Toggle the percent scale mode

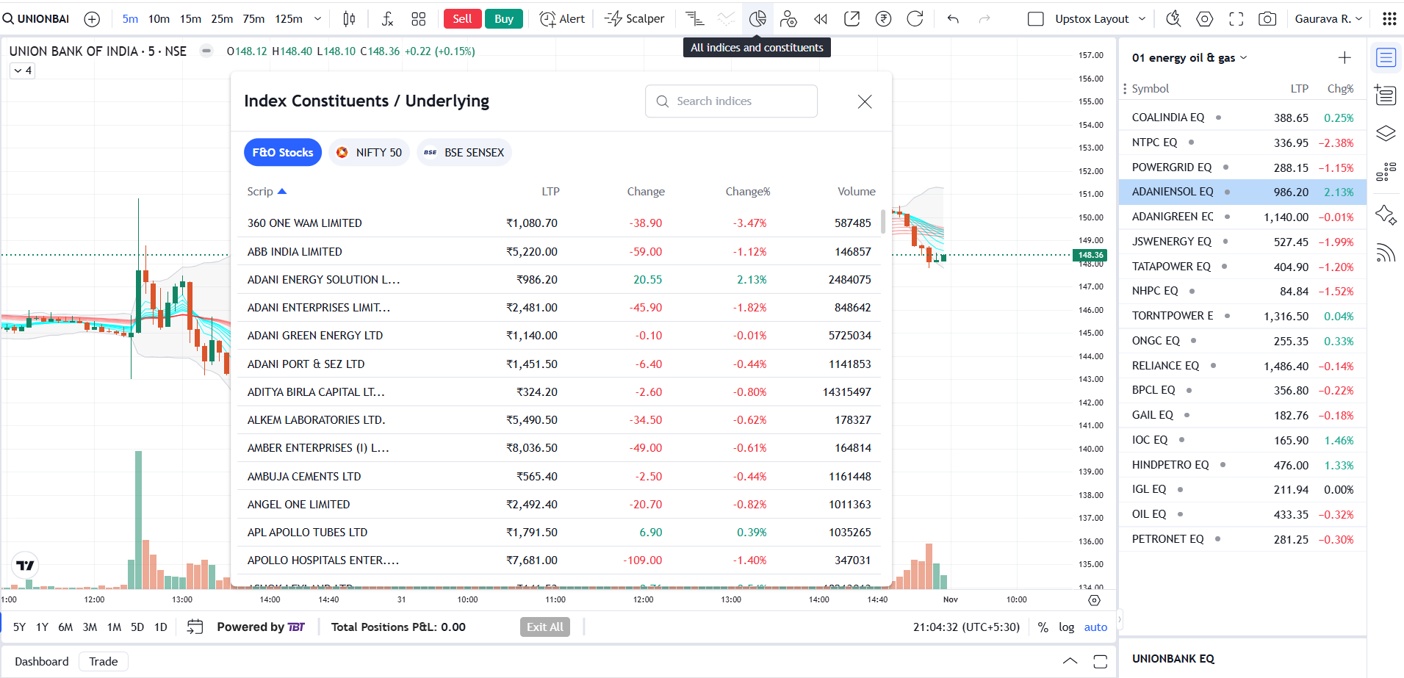pyautogui.click(x=1043, y=627)
